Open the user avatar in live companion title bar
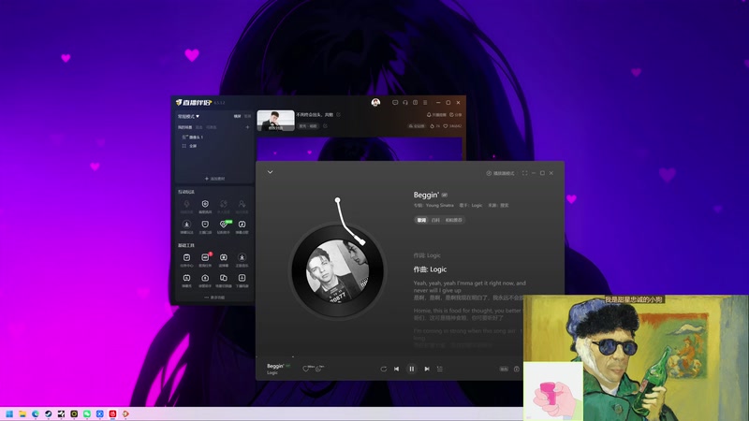 tap(376, 102)
